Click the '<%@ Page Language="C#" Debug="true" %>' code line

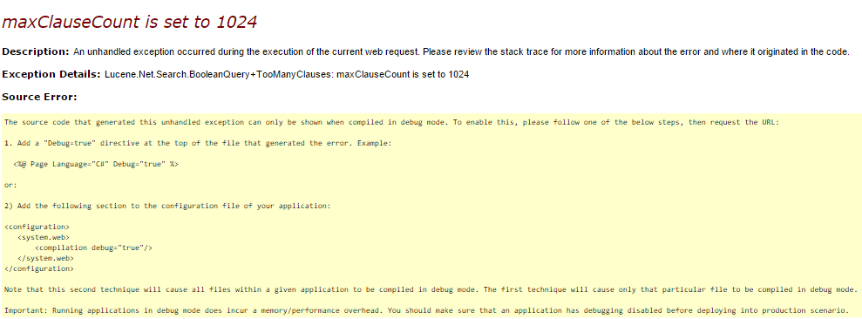[x=96, y=164]
